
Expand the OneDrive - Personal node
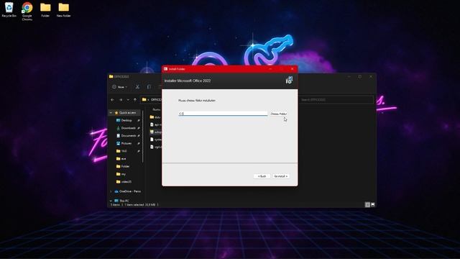pyautogui.click(x=111, y=191)
